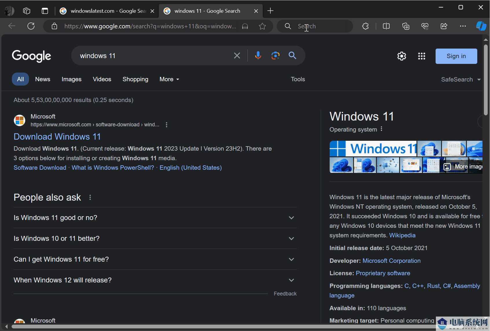Image resolution: width=490 pixels, height=331 pixels.
Task: Expand 'When Windows 12 will release?'
Action: pos(155,280)
